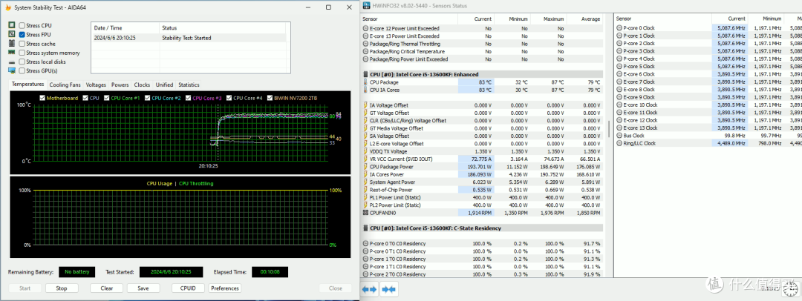Click HWiNFO expand-columns double arrow button

[369, 288]
